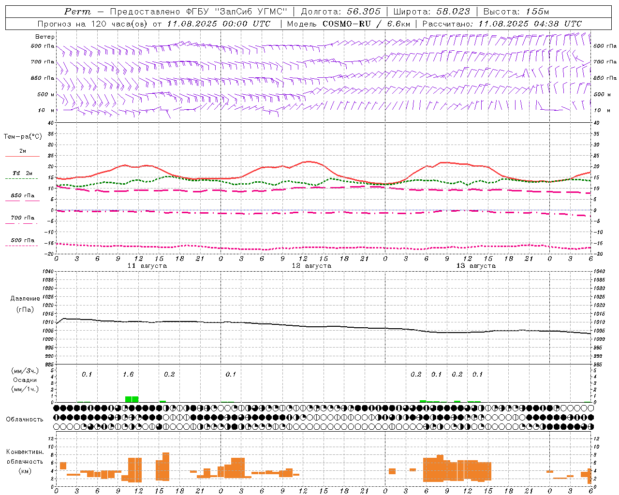
Task: Click the "Облачность" cloudiness label
Action: pos(25,419)
